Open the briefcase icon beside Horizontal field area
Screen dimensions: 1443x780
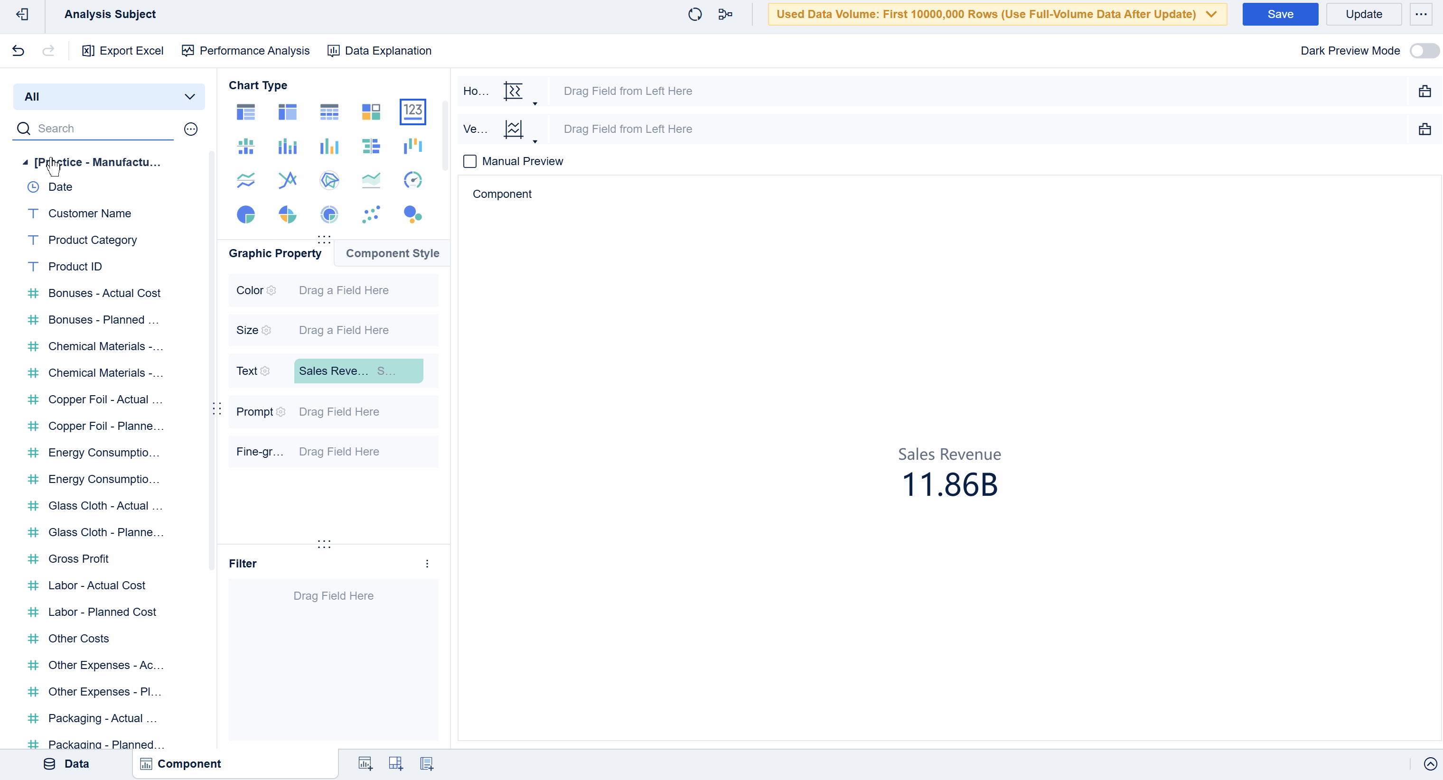pos(1424,91)
